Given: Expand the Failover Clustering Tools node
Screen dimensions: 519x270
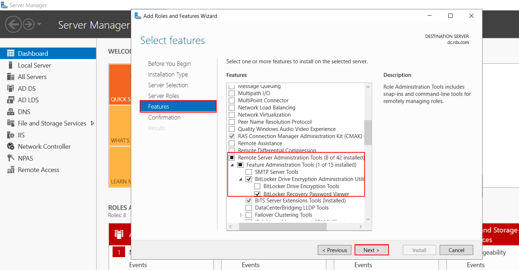Looking at the screenshot, I should click(x=241, y=215).
